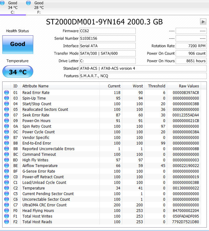The width and height of the screenshot is (209, 231).
Task: Click the Interface field Serial ATA
Action: click(x=107, y=46)
